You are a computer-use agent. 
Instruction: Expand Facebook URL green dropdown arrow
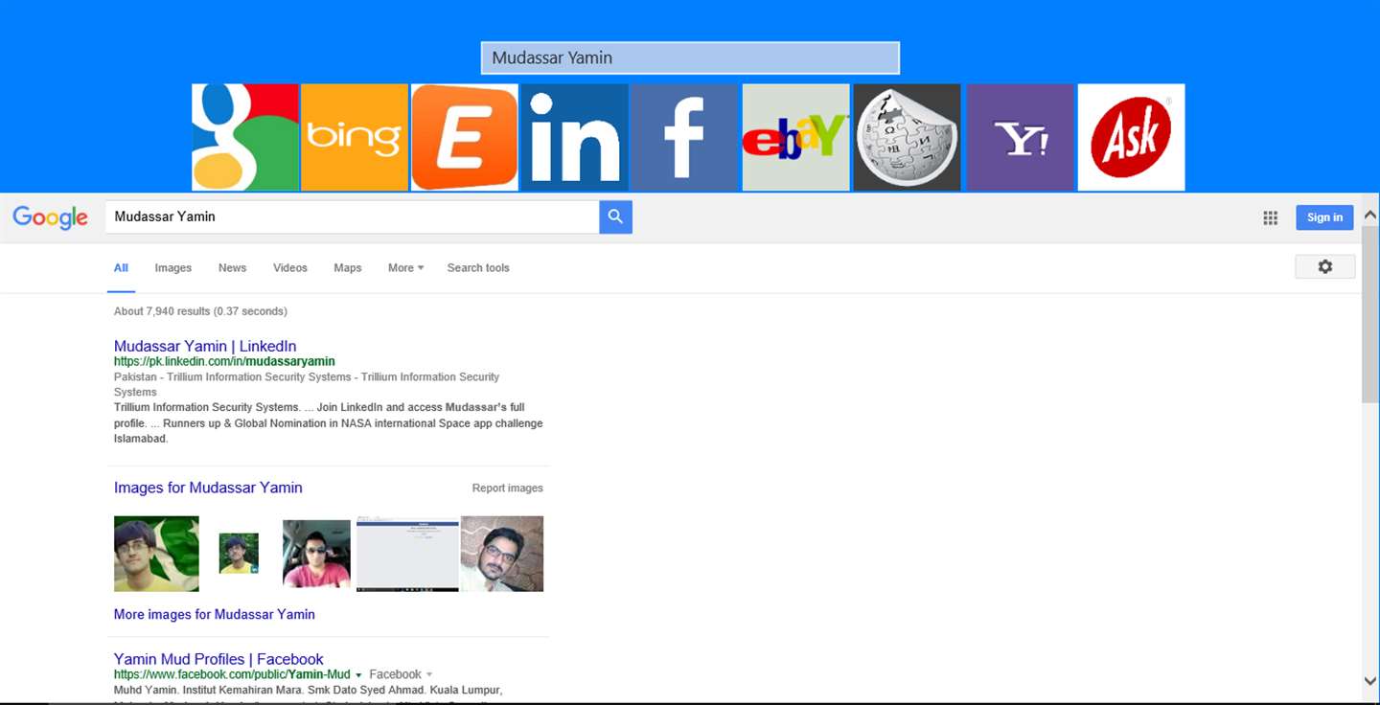tap(358, 675)
